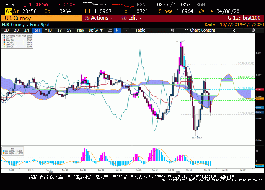Open the 96) Actions menu

[99, 18]
